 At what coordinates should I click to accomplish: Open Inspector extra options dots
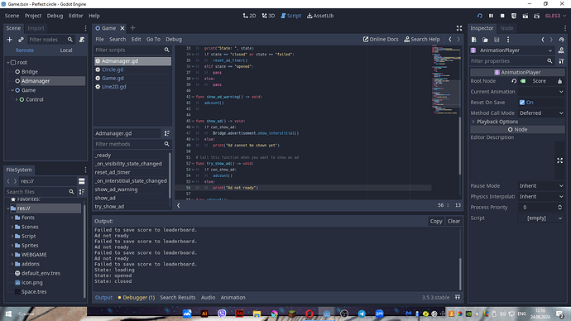508,40
